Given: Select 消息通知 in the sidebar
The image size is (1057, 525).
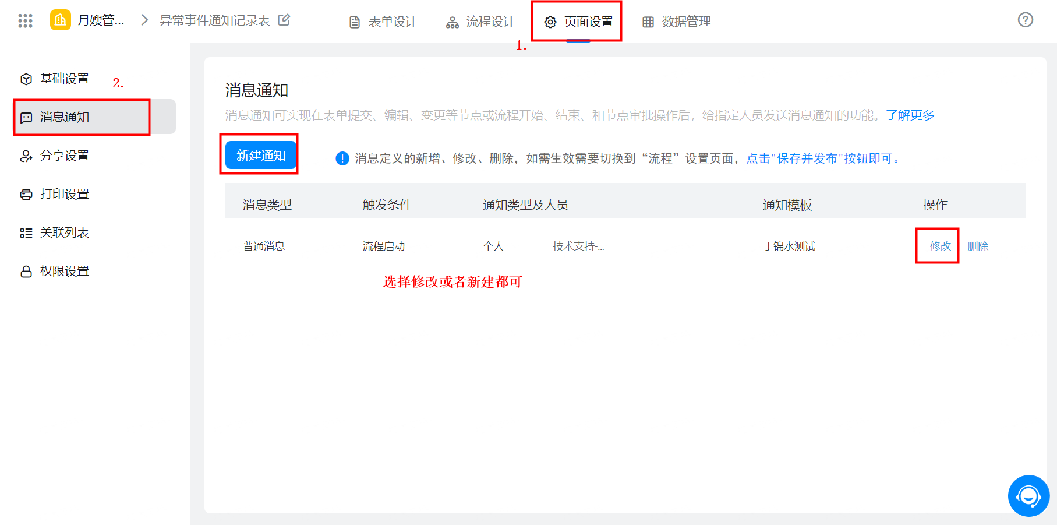Looking at the screenshot, I should [94, 117].
